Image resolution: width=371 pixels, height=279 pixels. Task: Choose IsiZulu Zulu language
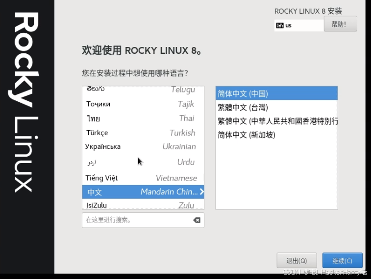point(143,204)
